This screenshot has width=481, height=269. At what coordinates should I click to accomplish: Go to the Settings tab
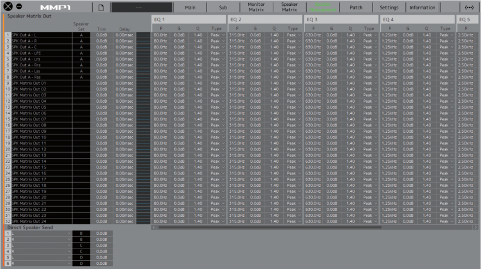389,8
